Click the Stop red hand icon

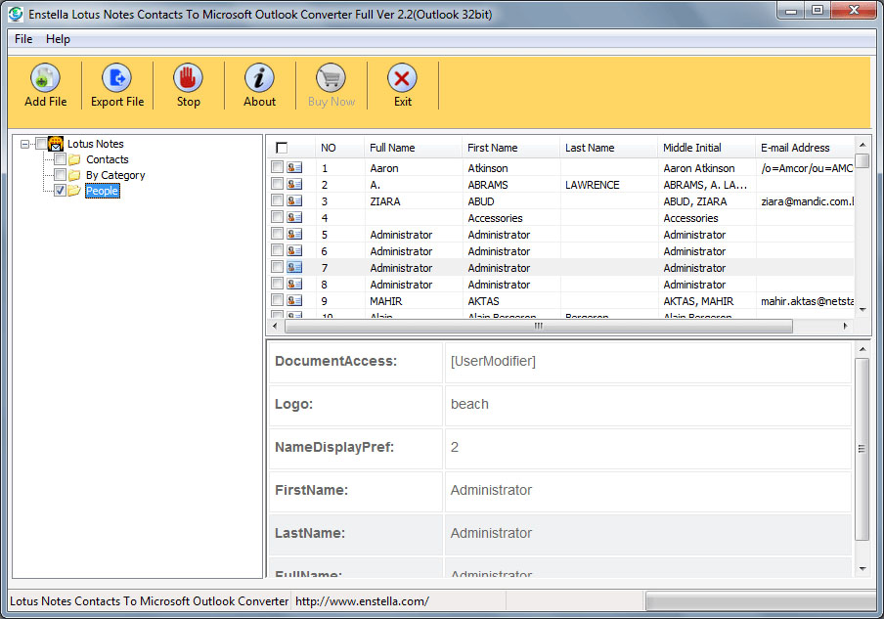click(188, 78)
